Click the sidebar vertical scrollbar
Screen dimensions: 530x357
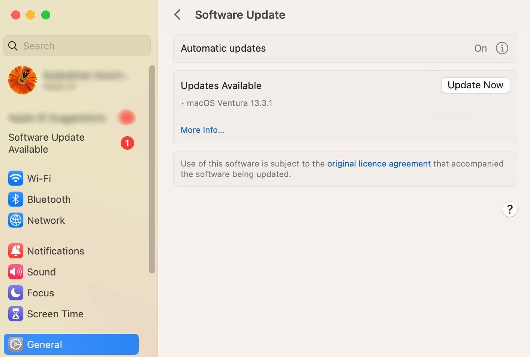(152, 169)
